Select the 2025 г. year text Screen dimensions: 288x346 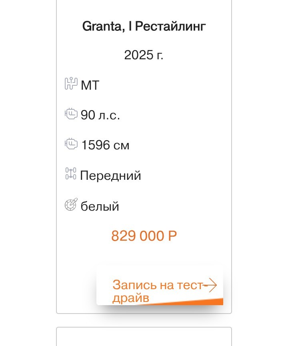tap(144, 55)
